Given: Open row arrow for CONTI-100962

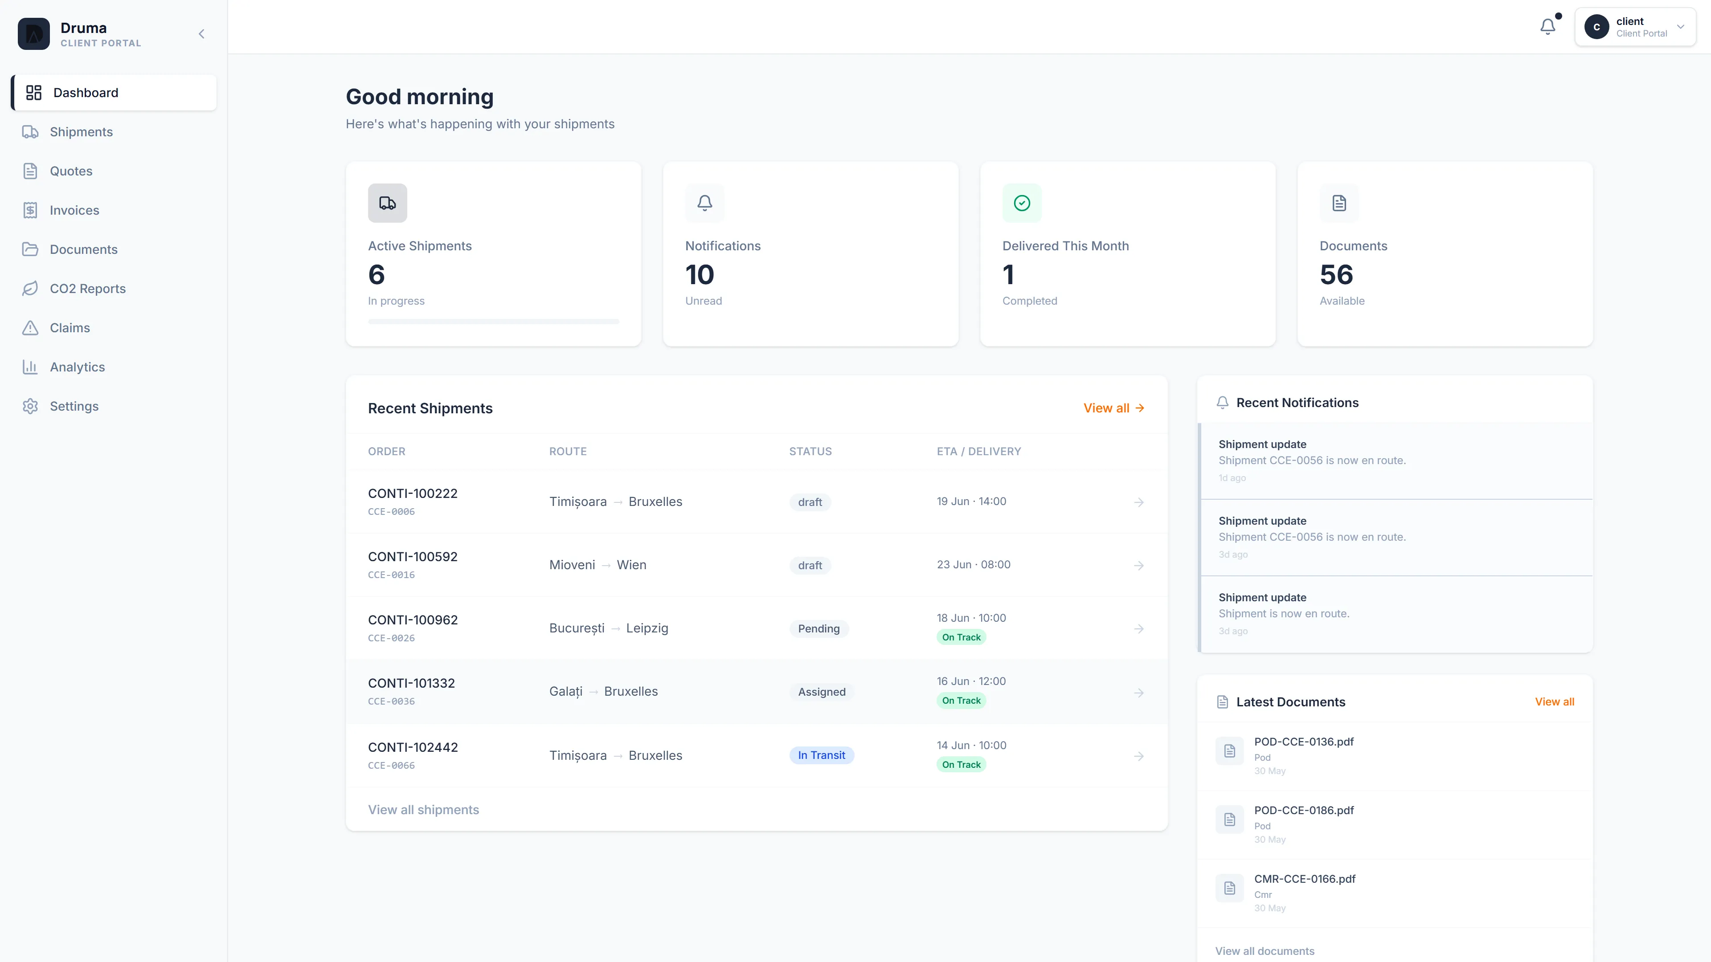Looking at the screenshot, I should click(1138, 629).
